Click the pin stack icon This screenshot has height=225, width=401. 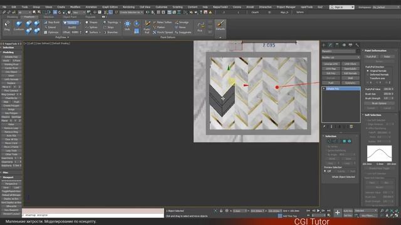325,126
